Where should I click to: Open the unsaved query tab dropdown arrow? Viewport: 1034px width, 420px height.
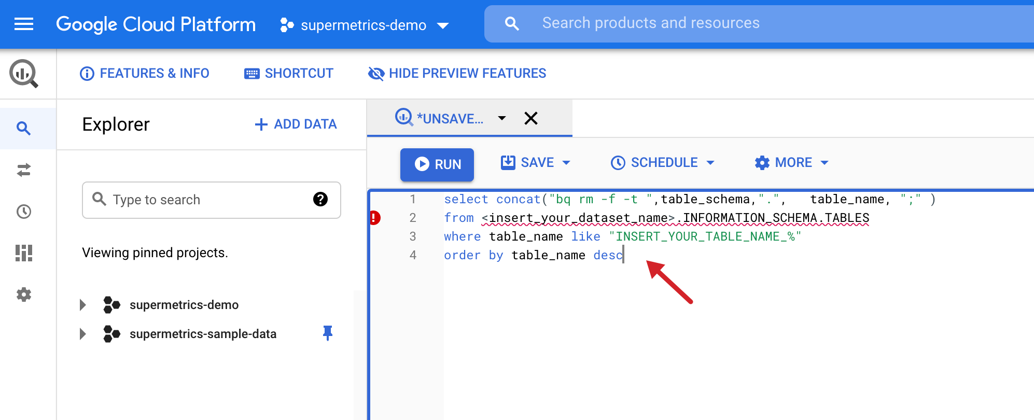coord(501,118)
